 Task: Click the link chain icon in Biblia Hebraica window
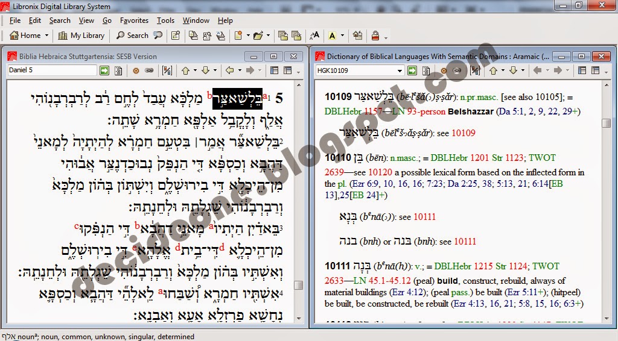point(149,70)
